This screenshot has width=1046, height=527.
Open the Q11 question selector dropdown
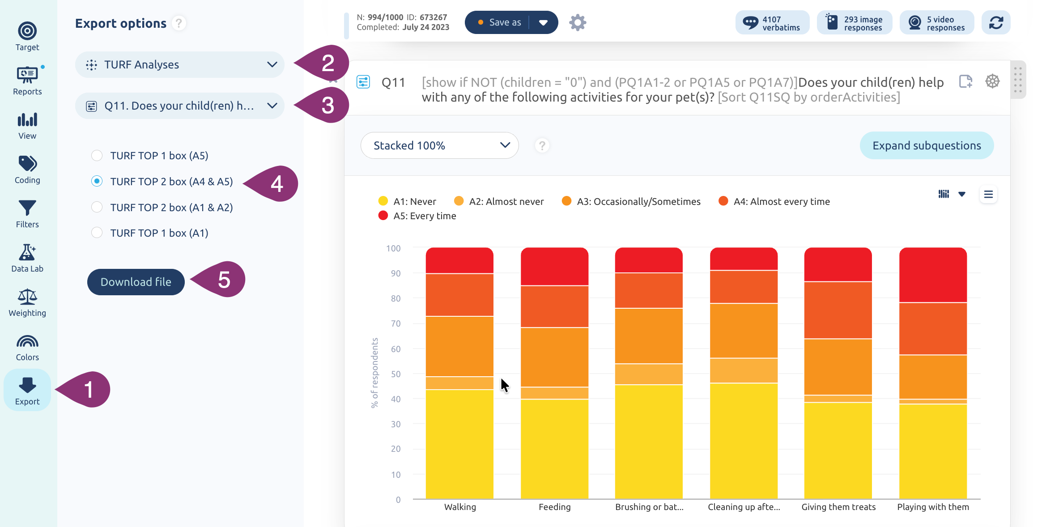point(180,106)
